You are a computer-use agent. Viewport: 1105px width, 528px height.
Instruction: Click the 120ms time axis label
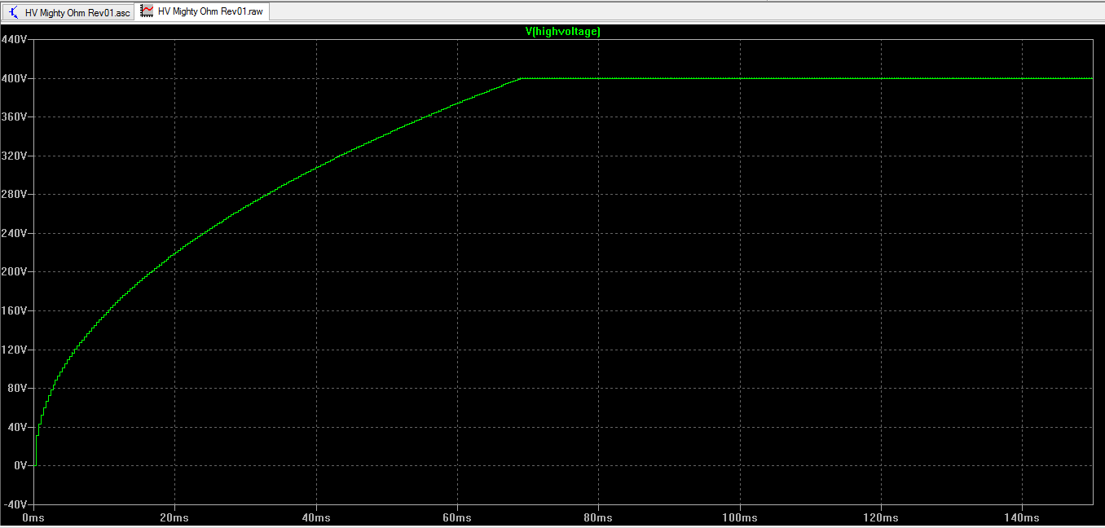[881, 517]
